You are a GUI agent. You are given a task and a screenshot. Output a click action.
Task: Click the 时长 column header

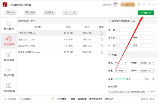point(87,27)
